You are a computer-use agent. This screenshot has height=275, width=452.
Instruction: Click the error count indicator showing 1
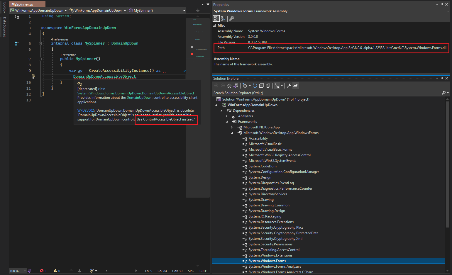pyautogui.click(x=43, y=271)
